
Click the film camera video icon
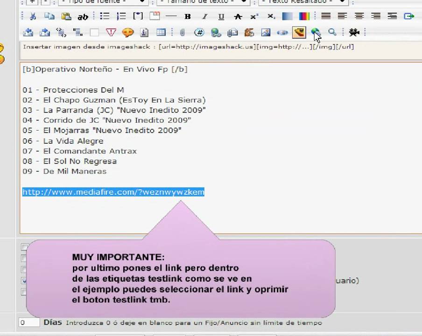(x=354, y=33)
